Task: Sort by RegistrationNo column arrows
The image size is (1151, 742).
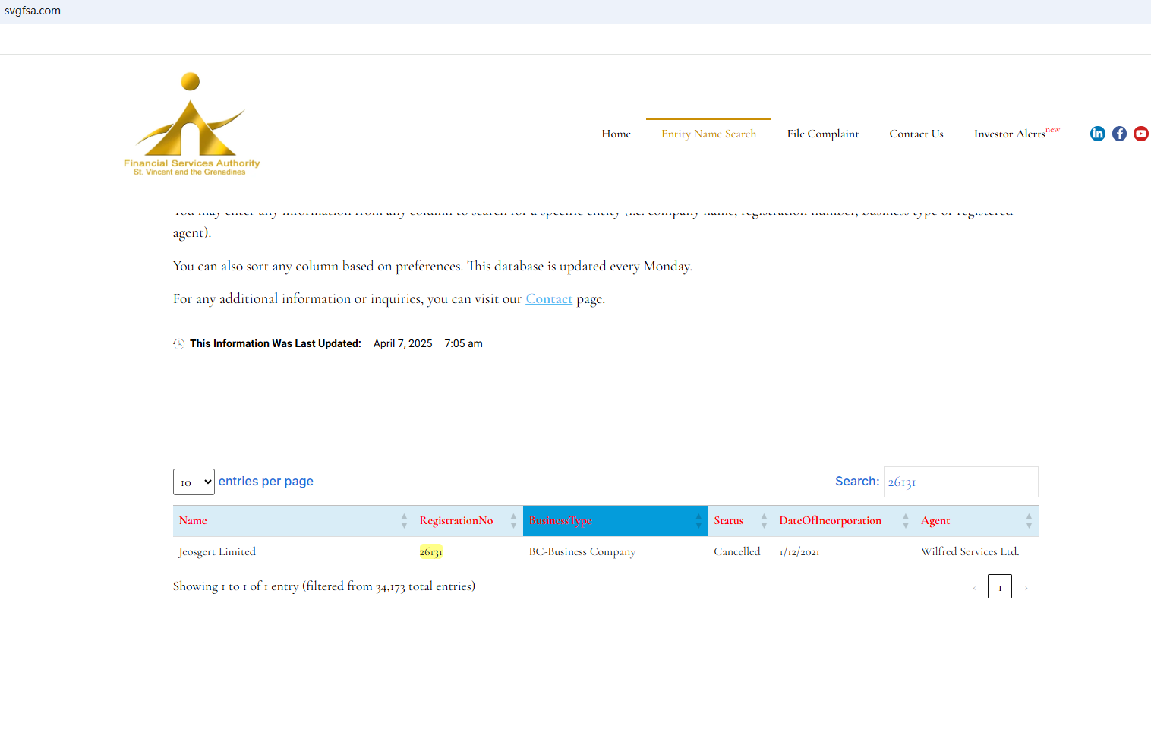Action: click(x=513, y=521)
